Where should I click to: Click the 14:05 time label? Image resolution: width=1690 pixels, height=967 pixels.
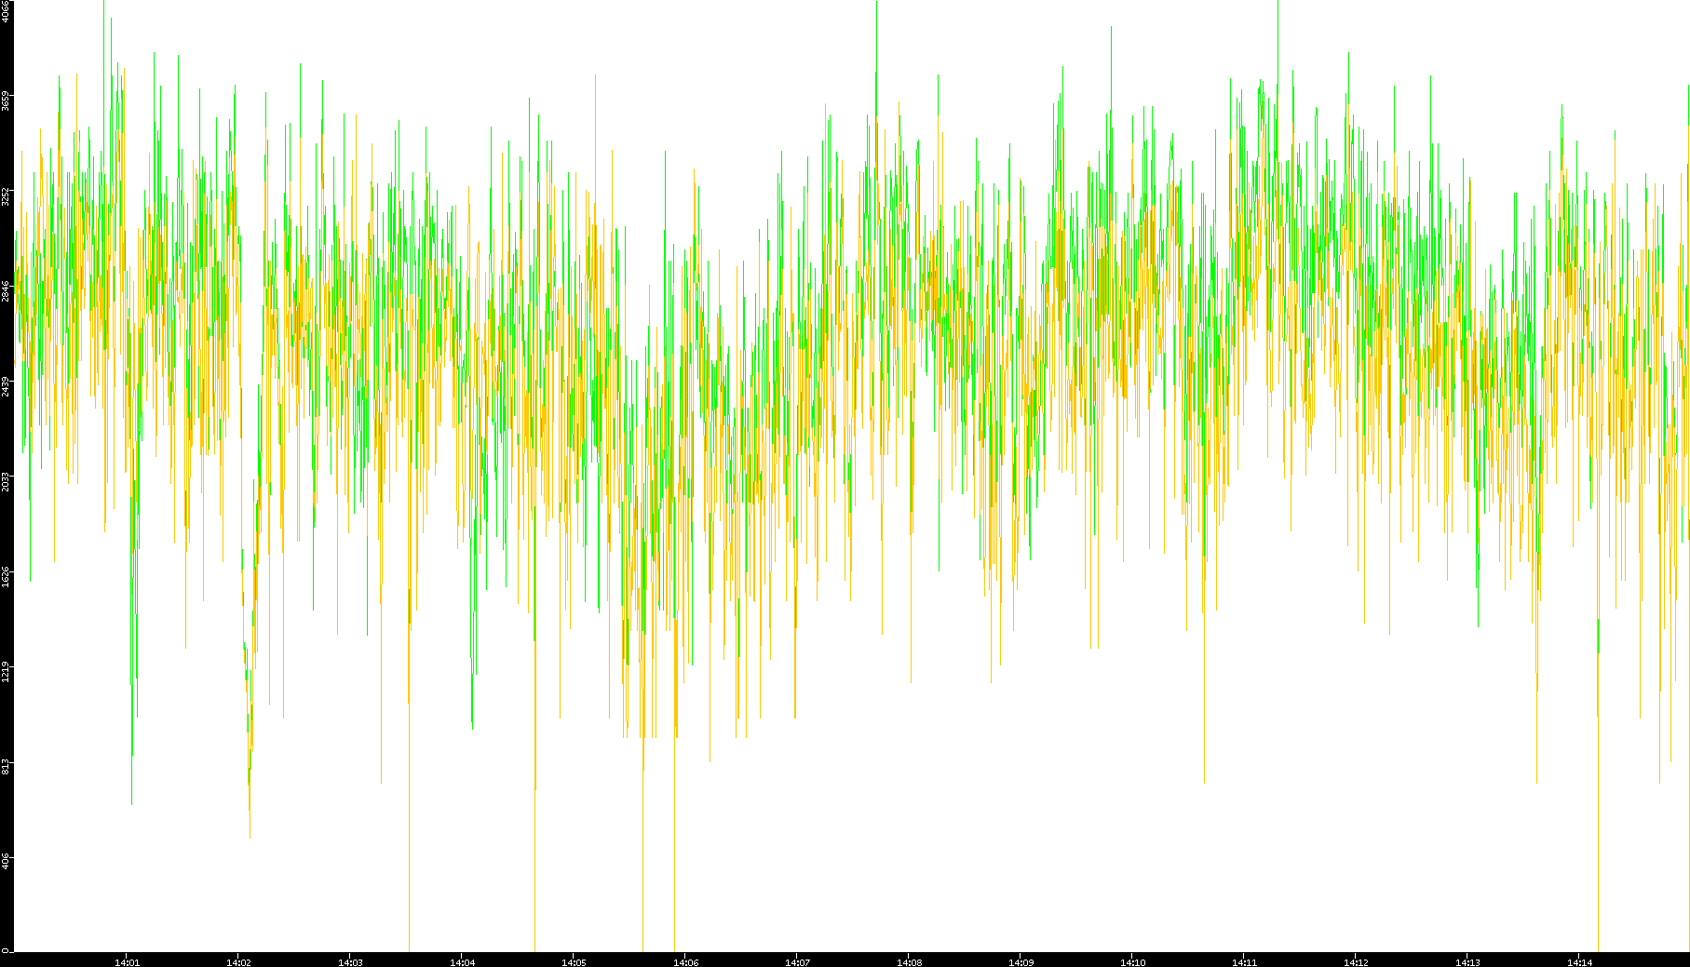(575, 962)
